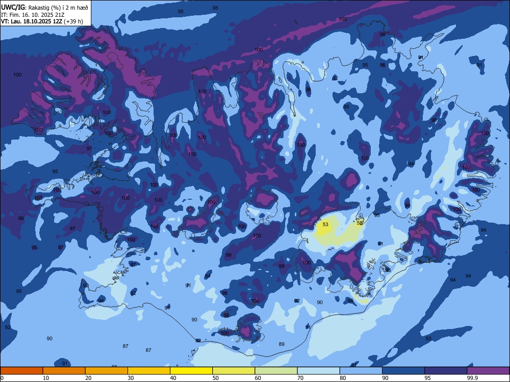Pick the light green 60–70 legend swatch
The image size is (510, 382).
pyautogui.click(x=276, y=371)
